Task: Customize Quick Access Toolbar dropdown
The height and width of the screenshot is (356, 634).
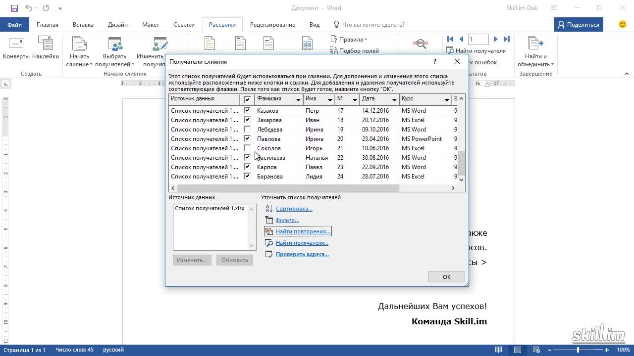Action: point(60,8)
